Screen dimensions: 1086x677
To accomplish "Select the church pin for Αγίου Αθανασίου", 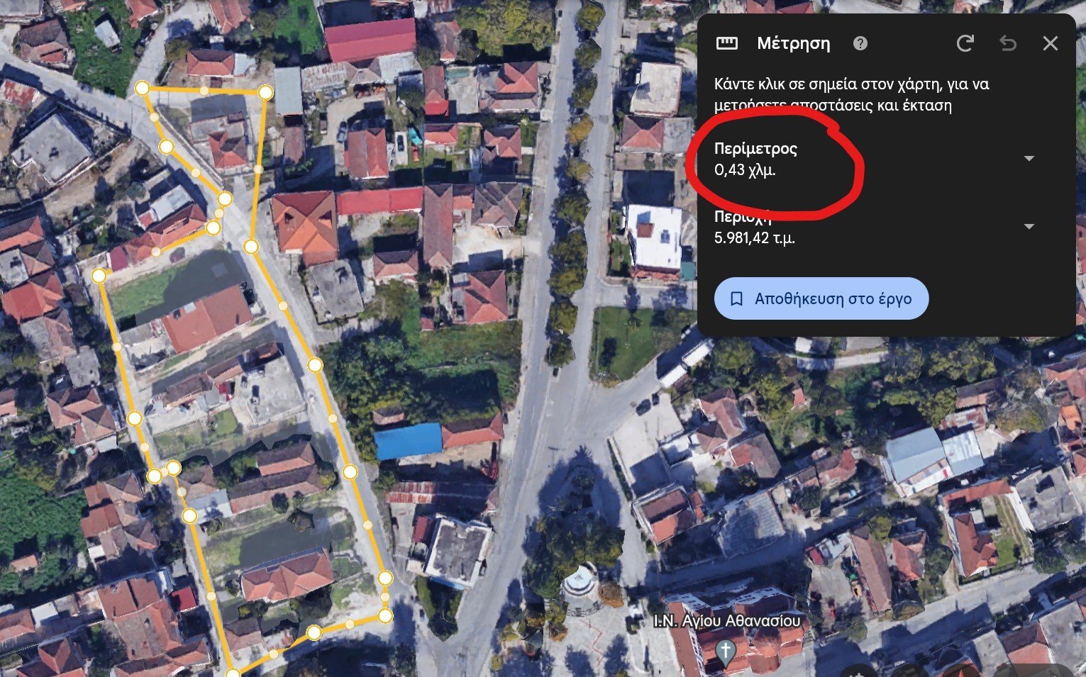I will (x=724, y=650).
